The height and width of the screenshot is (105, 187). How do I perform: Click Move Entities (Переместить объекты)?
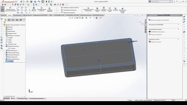click(x=68, y=13)
